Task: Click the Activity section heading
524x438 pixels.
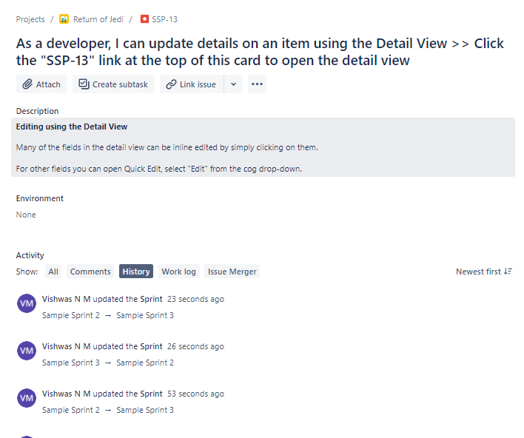Action: 30,255
